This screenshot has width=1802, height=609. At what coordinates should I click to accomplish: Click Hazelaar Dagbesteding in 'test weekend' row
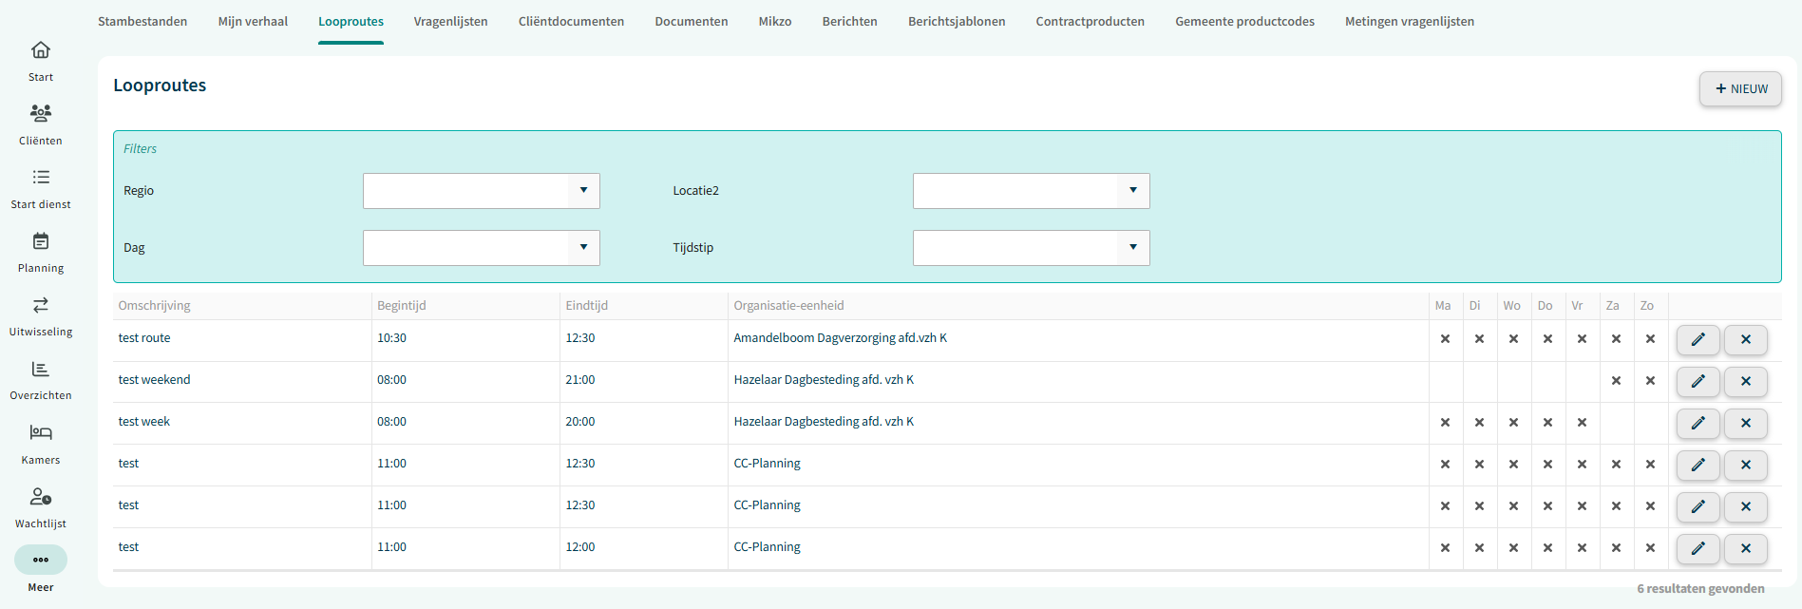coord(1078,382)
